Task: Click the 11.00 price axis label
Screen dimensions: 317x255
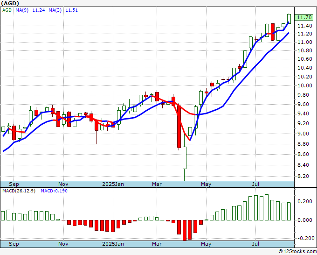Action: tap(305, 42)
